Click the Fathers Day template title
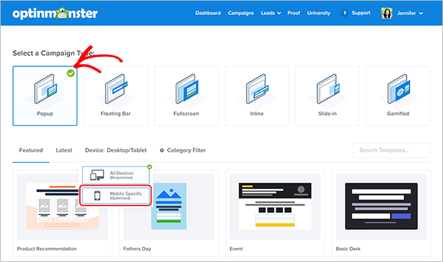 click(x=137, y=248)
